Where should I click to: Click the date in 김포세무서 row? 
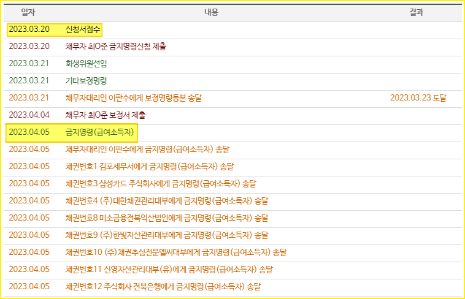pyautogui.click(x=29, y=167)
